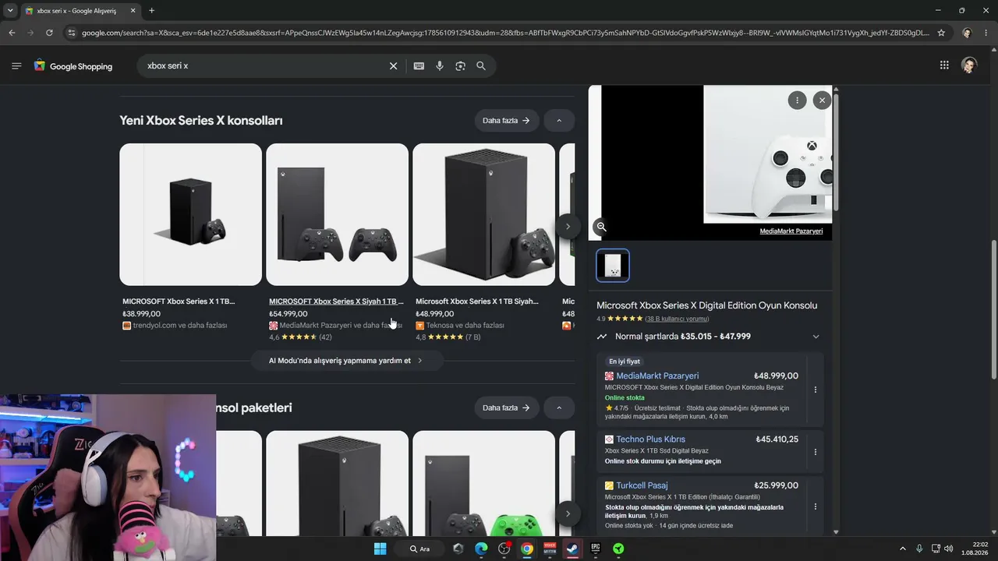Open the price trend chart icon
The width and height of the screenshot is (998, 561).
pyautogui.click(x=602, y=337)
